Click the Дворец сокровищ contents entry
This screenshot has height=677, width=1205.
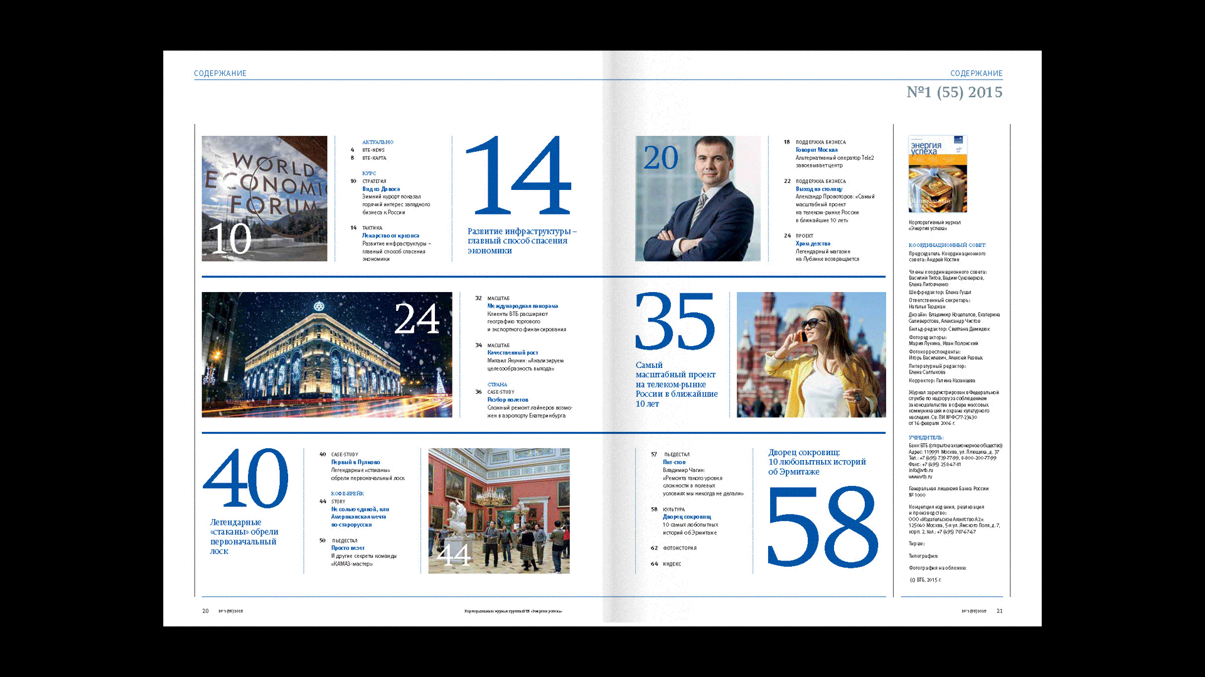click(x=687, y=517)
